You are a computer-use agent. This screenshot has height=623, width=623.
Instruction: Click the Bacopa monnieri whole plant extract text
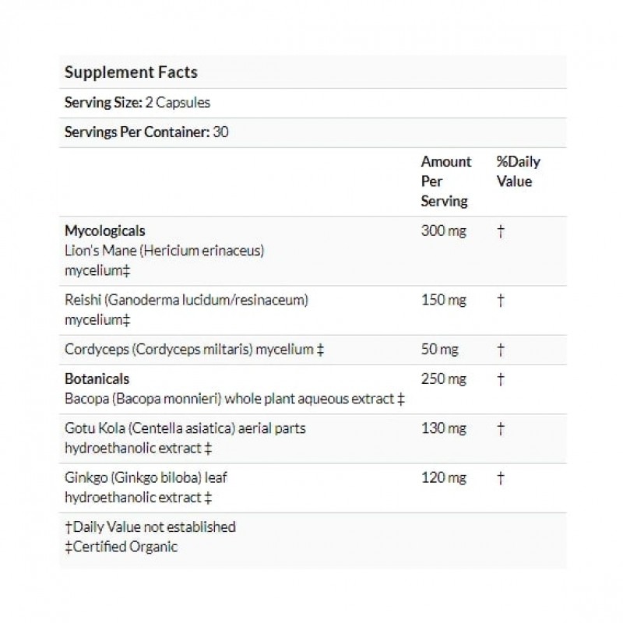click(x=235, y=399)
